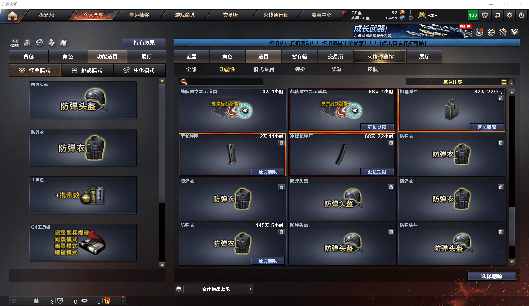
Task: Toggle the key OFF switch
Action: pos(15,43)
